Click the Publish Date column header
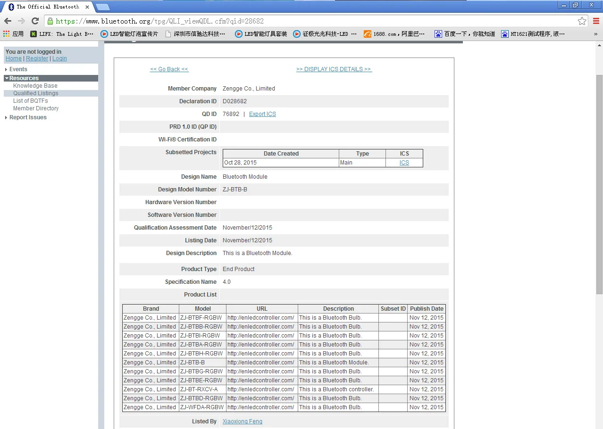This screenshot has height=429, width=603. tap(427, 309)
